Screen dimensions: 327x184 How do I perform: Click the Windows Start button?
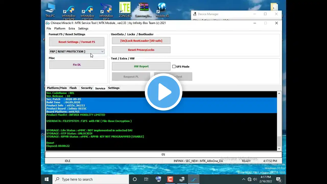tap(47, 179)
